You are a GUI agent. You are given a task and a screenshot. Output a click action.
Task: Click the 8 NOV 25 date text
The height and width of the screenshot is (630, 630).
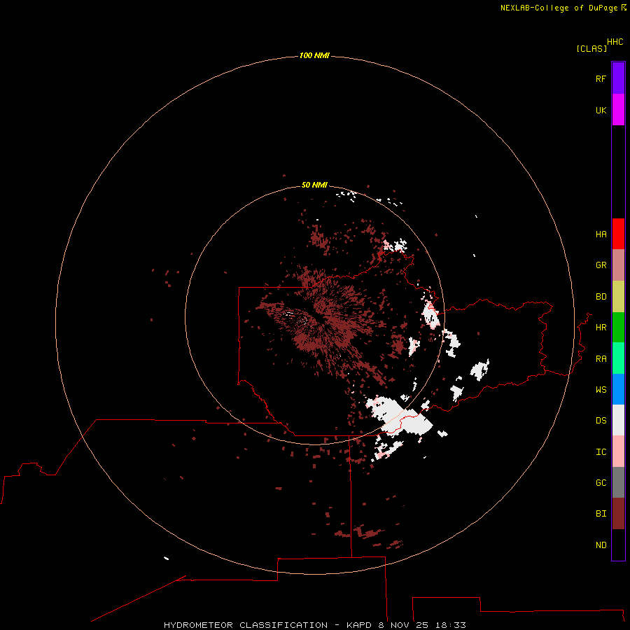point(404,625)
